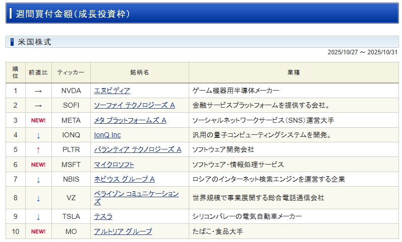
Task: Click the NEW! badge in the MSFT row
Action: (x=38, y=165)
